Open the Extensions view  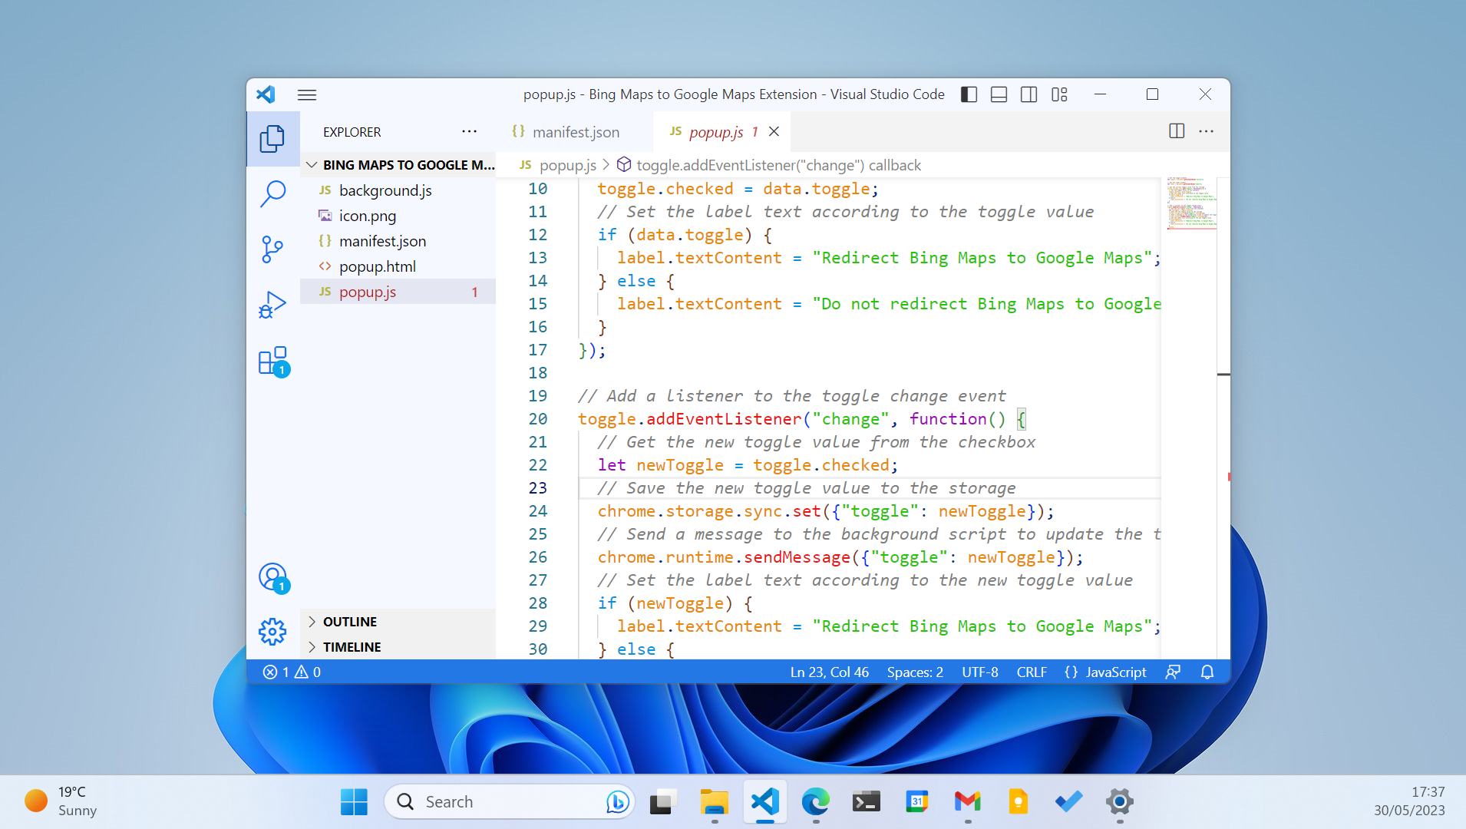click(x=272, y=361)
